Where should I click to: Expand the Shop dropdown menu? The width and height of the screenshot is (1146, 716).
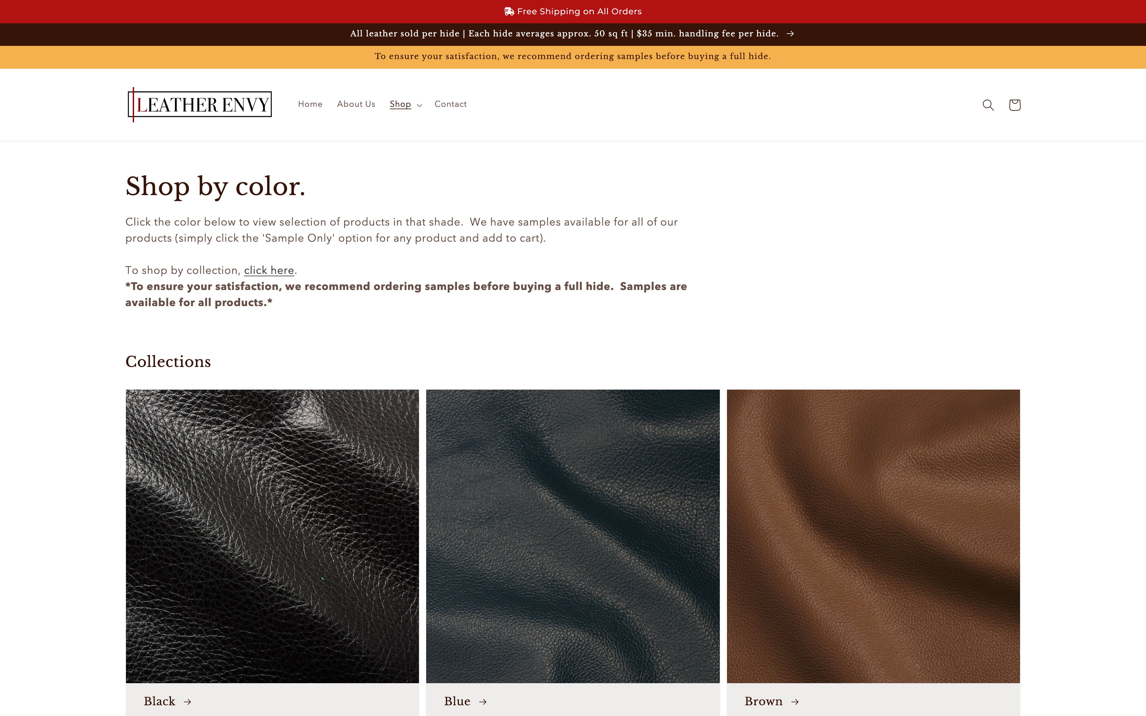pos(405,104)
